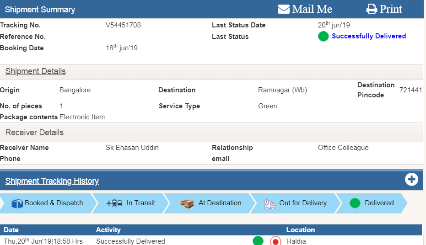This screenshot has height=245, width=426.
Task: Click the In Transit plane-train icon
Action: click(114, 203)
